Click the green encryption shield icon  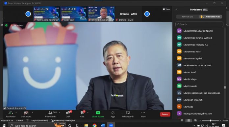click(6, 25)
